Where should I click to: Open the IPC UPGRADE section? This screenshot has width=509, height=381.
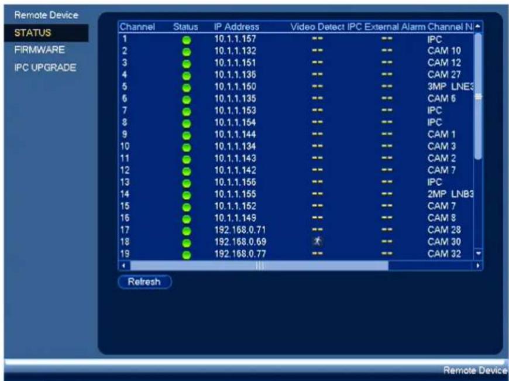pos(45,67)
